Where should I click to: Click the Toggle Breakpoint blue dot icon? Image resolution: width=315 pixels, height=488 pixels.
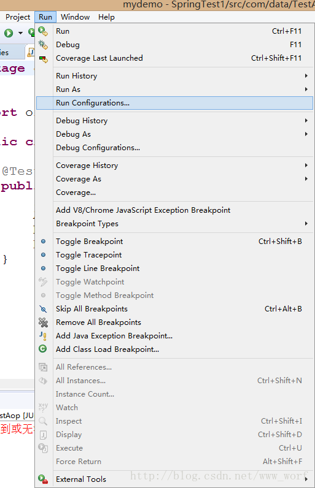[44, 242]
